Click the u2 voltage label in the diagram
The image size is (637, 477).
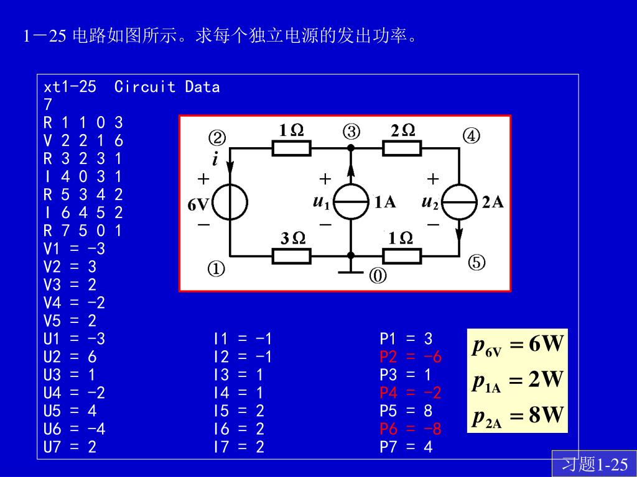(x=430, y=202)
